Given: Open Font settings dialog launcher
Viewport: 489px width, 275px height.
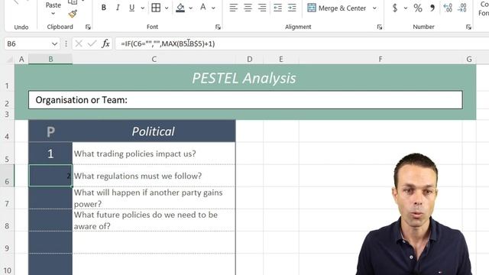Looking at the screenshot, I should point(218,27).
